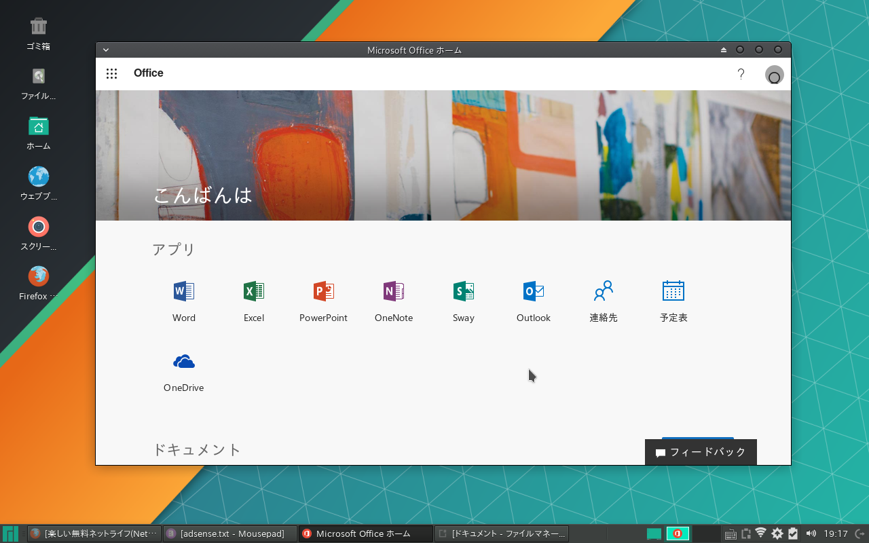Open the Word app
The width and height of the screenshot is (869, 543).
(184, 301)
